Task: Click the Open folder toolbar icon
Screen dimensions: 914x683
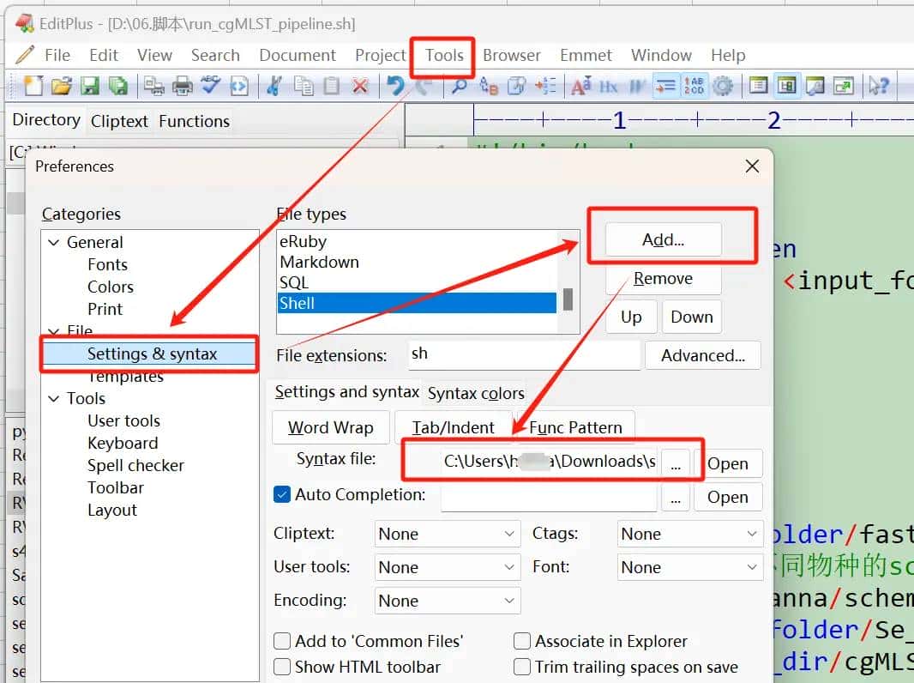Action: pos(61,86)
